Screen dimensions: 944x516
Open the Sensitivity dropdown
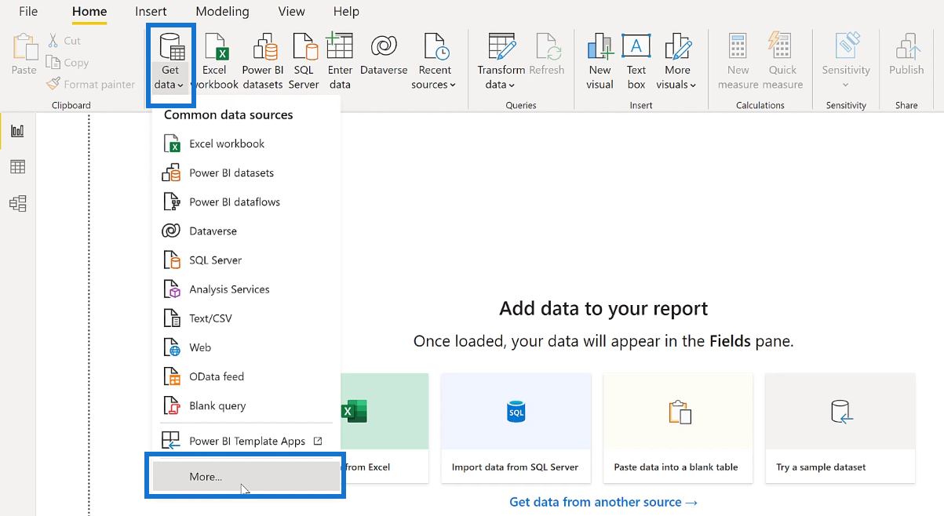tap(846, 63)
